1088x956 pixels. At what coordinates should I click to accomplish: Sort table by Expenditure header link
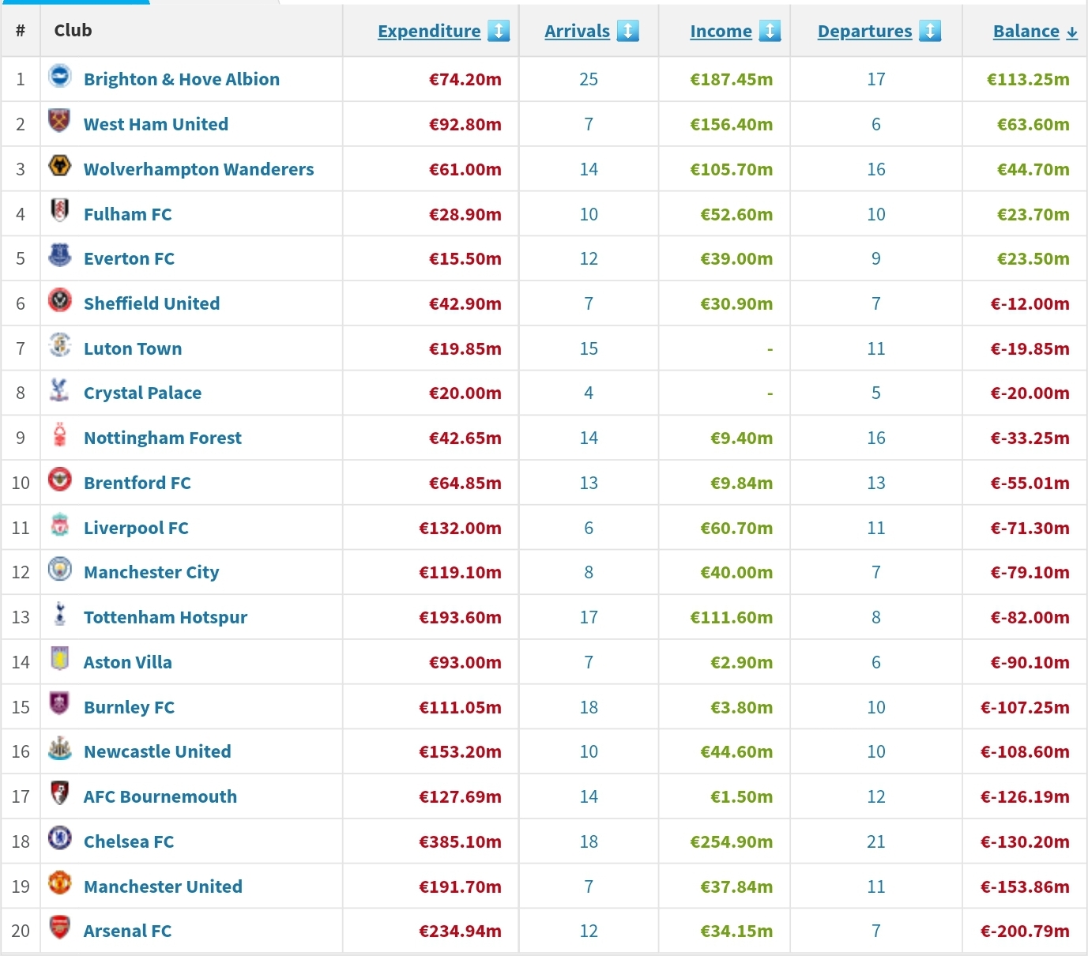pyautogui.click(x=429, y=31)
